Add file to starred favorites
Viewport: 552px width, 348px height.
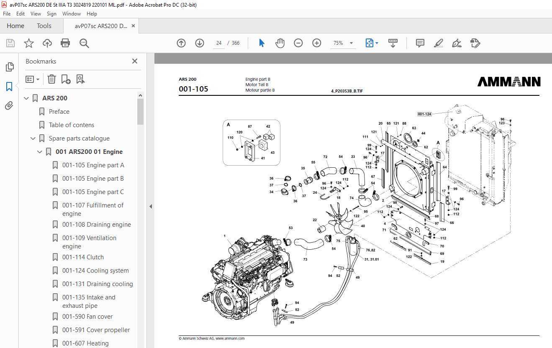28,43
